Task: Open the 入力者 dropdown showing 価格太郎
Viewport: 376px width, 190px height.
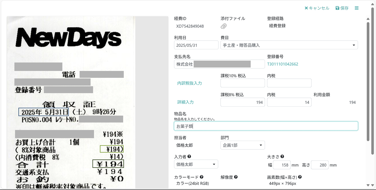Action: pos(196,164)
